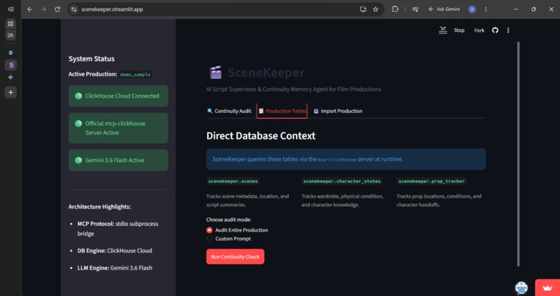560x296 pixels.
Task: Click the DB Engine: ClickHouse Cloud bullet
Action: [x=115, y=251]
